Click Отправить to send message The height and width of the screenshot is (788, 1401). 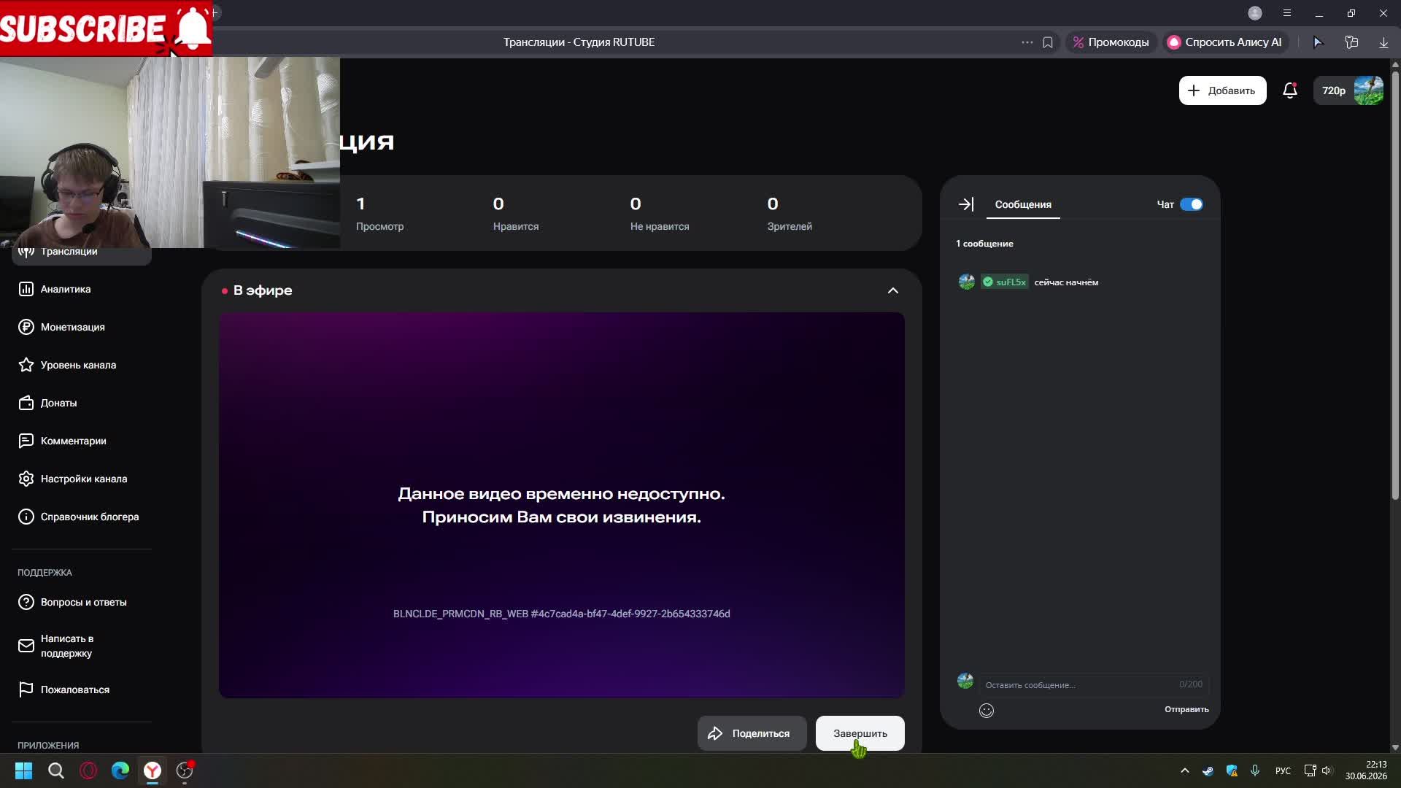1186,709
